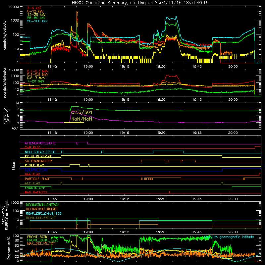Select the MAX_DET_VS_TOT legend label
This screenshot has width=265, height=265.
41,243
